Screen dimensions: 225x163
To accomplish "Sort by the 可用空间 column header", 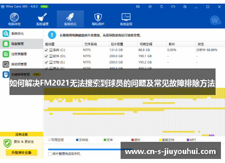I will [152, 44].
